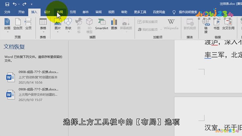Screen dimensions: 242x136
Task: Select the 布局 ribbon tab
Action: tap(60, 12)
